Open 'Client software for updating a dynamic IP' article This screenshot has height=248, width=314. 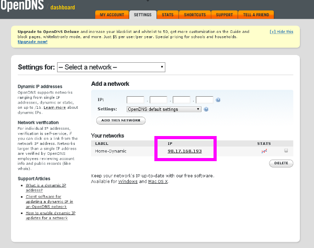click(49, 201)
